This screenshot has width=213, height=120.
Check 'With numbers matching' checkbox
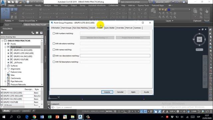(x=54, y=33)
